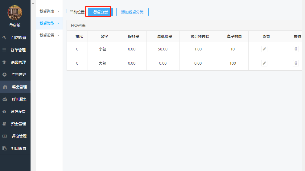Image resolution: width=305 pixels, height=171 pixels.
Task: Click the sidebar scroll-up arrow
Action: (x=33, y=3)
